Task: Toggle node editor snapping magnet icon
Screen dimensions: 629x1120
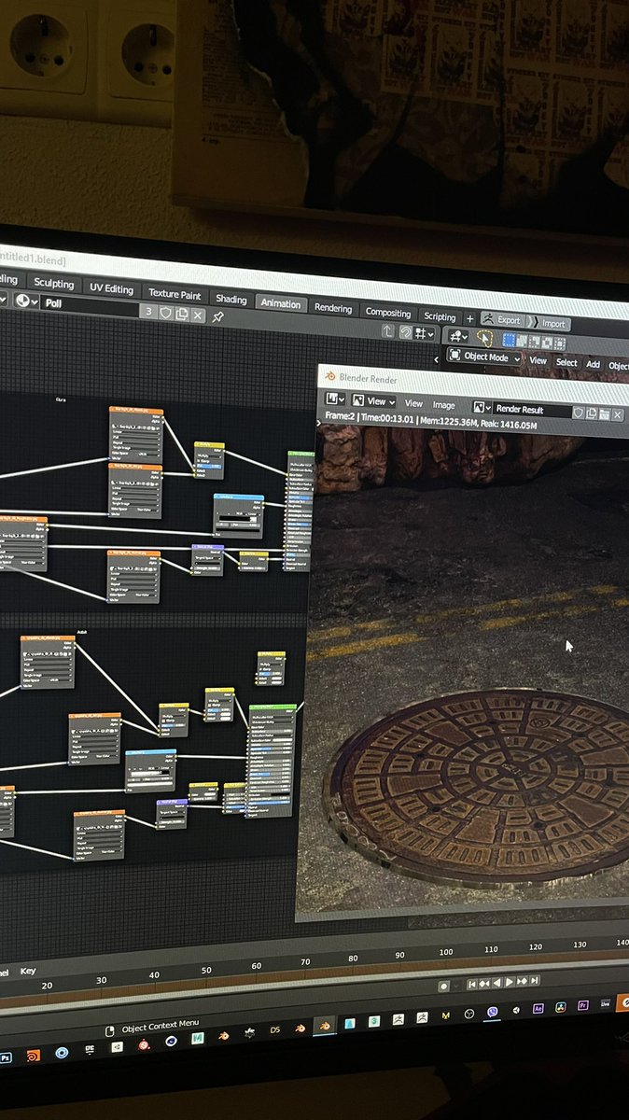Action: coord(406,333)
